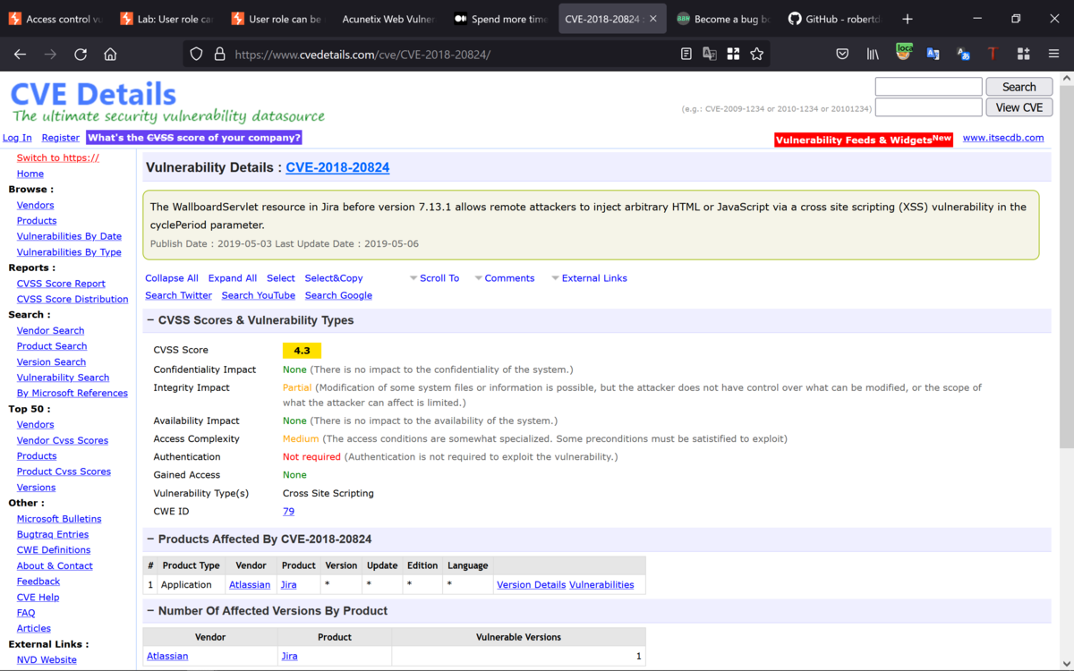Open CWE ID 79 link

288,512
